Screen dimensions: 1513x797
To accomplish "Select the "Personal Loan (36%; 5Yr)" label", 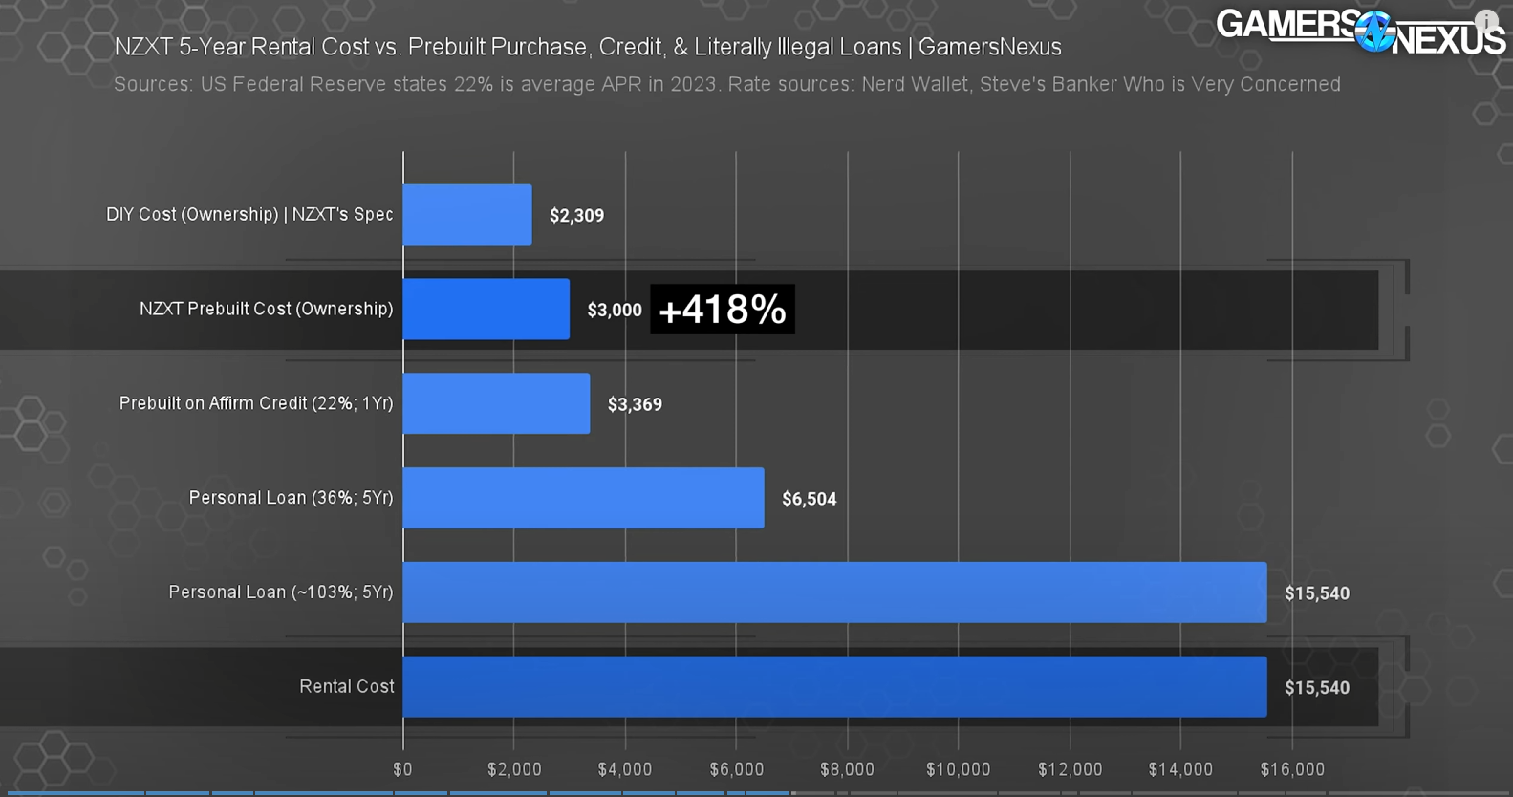I will [x=292, y=498].
